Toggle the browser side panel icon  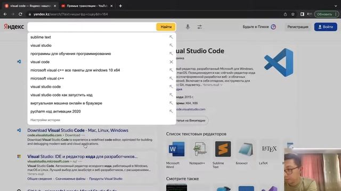click(x=302, y=14)
